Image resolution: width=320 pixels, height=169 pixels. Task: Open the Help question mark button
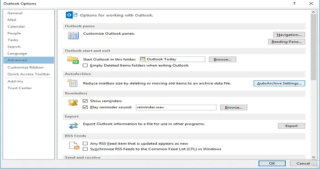[294, 4]
